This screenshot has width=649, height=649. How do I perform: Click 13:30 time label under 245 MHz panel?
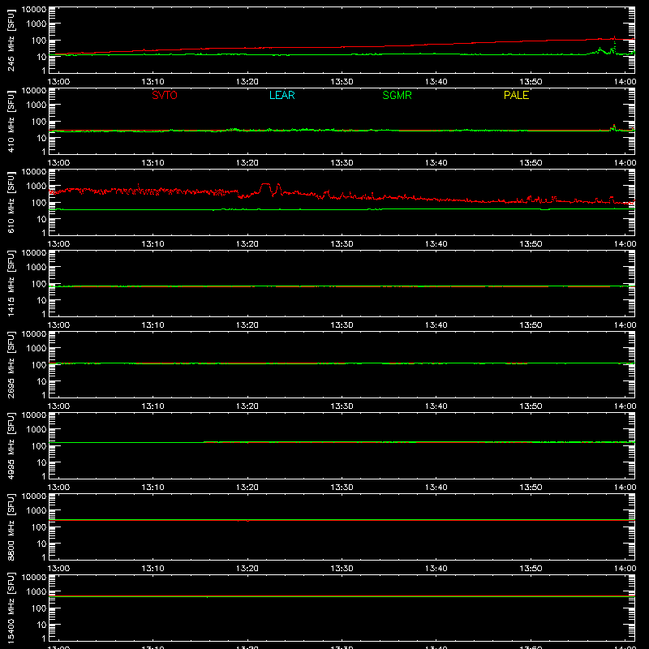[342, 82]
